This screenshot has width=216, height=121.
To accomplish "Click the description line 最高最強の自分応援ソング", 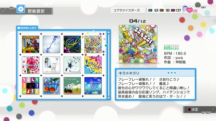I will pos(154,92).
